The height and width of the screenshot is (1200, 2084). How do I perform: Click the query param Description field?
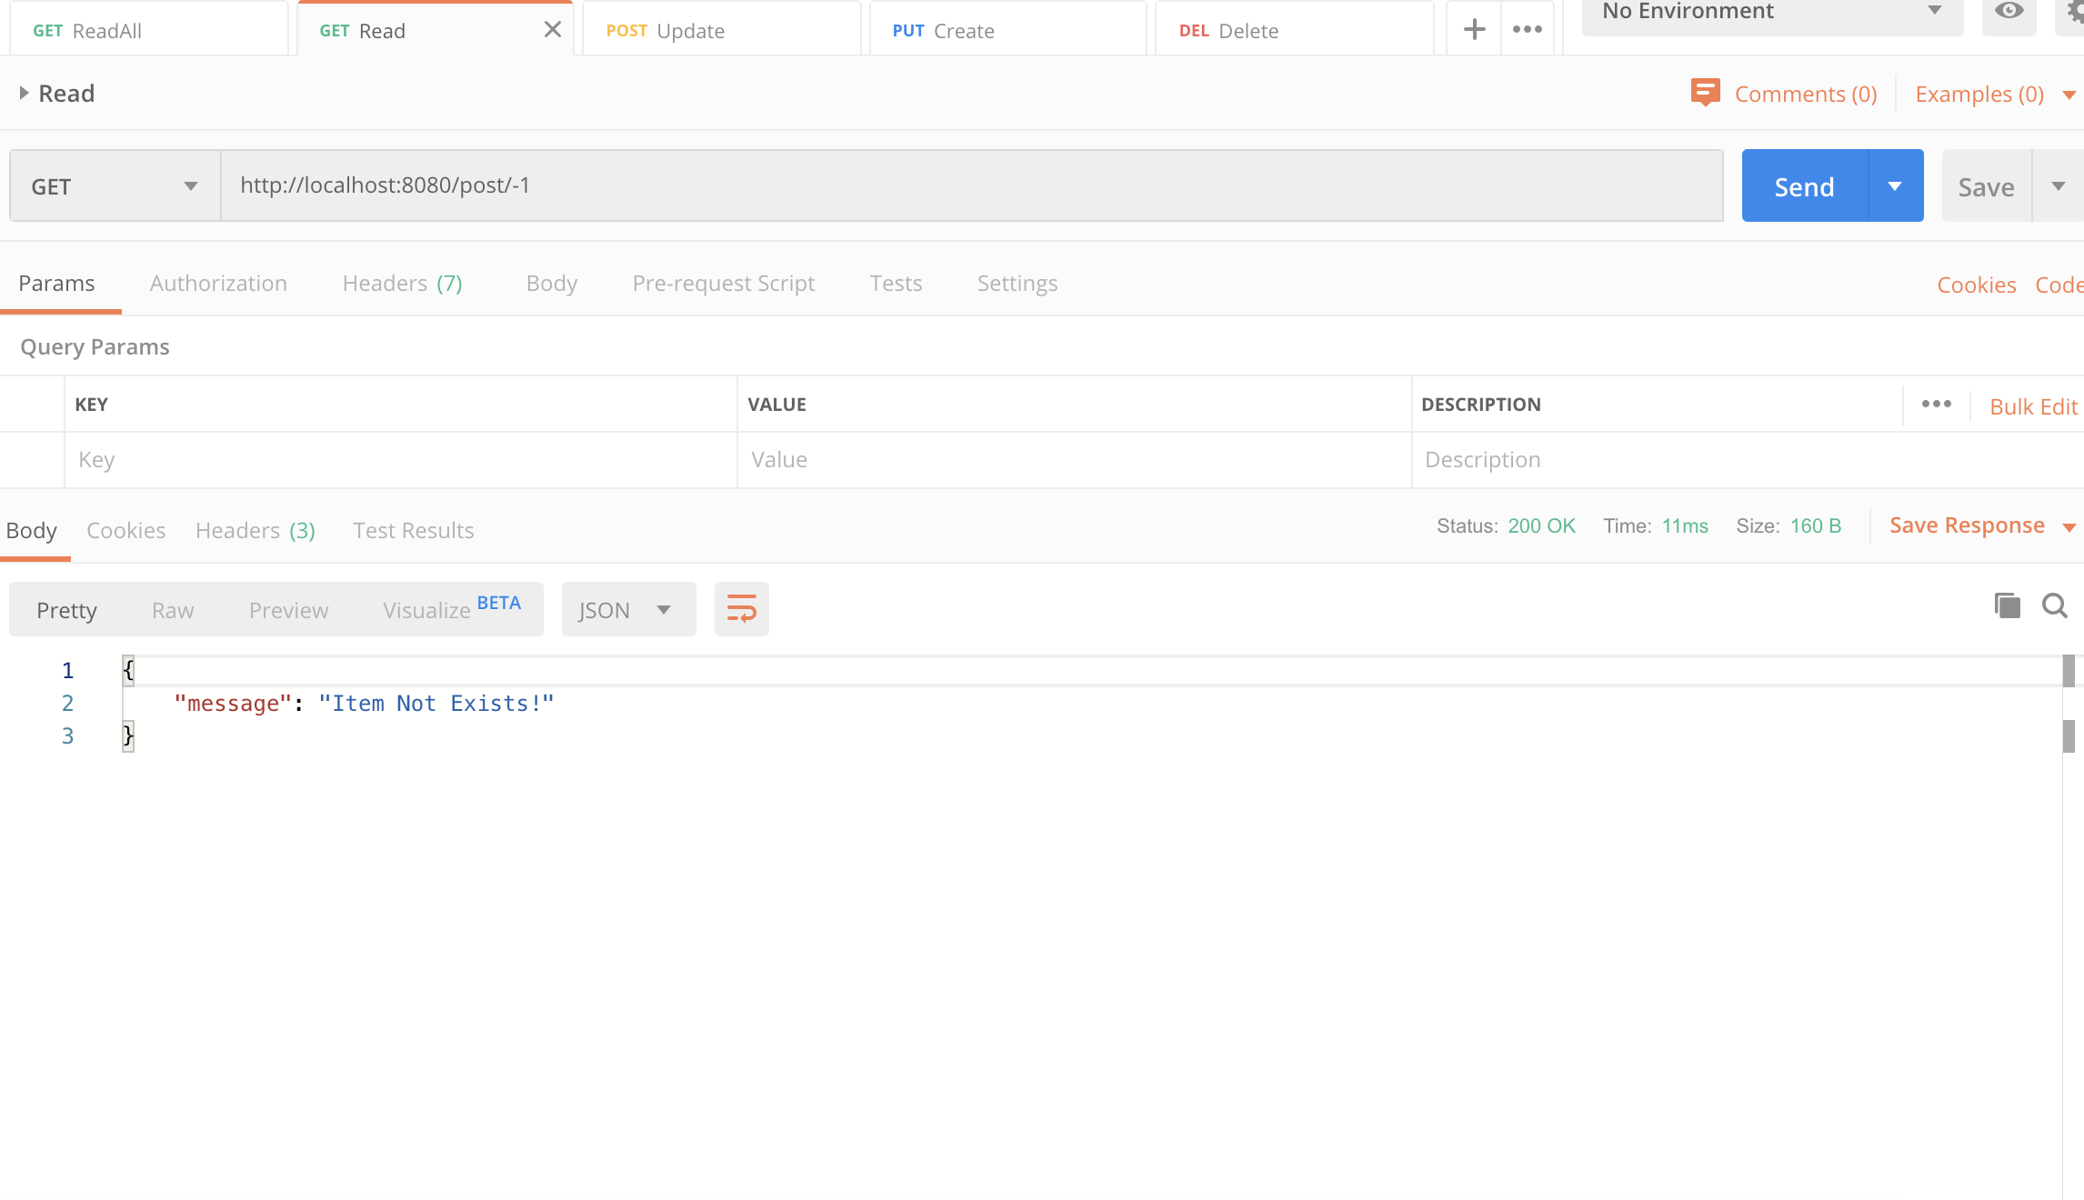(1748, 460)
